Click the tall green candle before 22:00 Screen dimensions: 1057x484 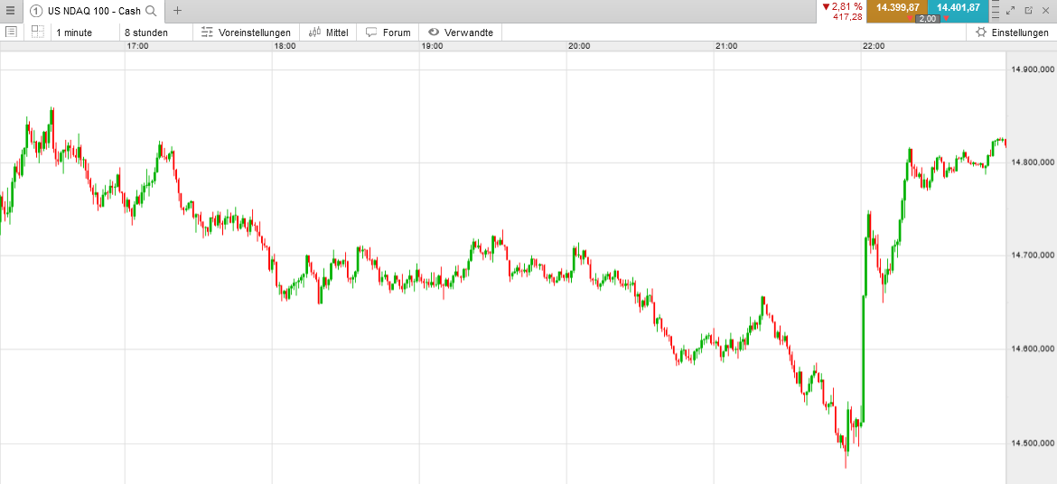864,358
